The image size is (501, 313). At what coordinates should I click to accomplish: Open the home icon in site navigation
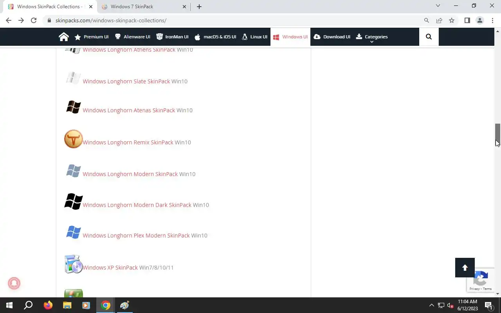coord(64,37)
